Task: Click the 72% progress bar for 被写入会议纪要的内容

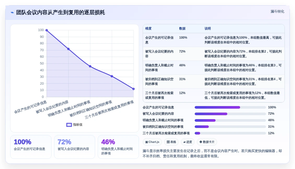Action: click(x=230, y=114)
